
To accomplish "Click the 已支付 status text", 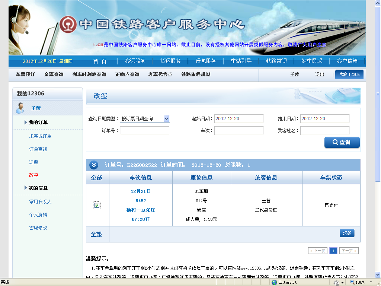I will [331, 205].
